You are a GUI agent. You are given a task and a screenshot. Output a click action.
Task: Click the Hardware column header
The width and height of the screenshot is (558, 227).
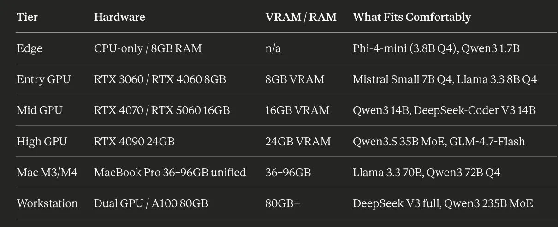119,18
